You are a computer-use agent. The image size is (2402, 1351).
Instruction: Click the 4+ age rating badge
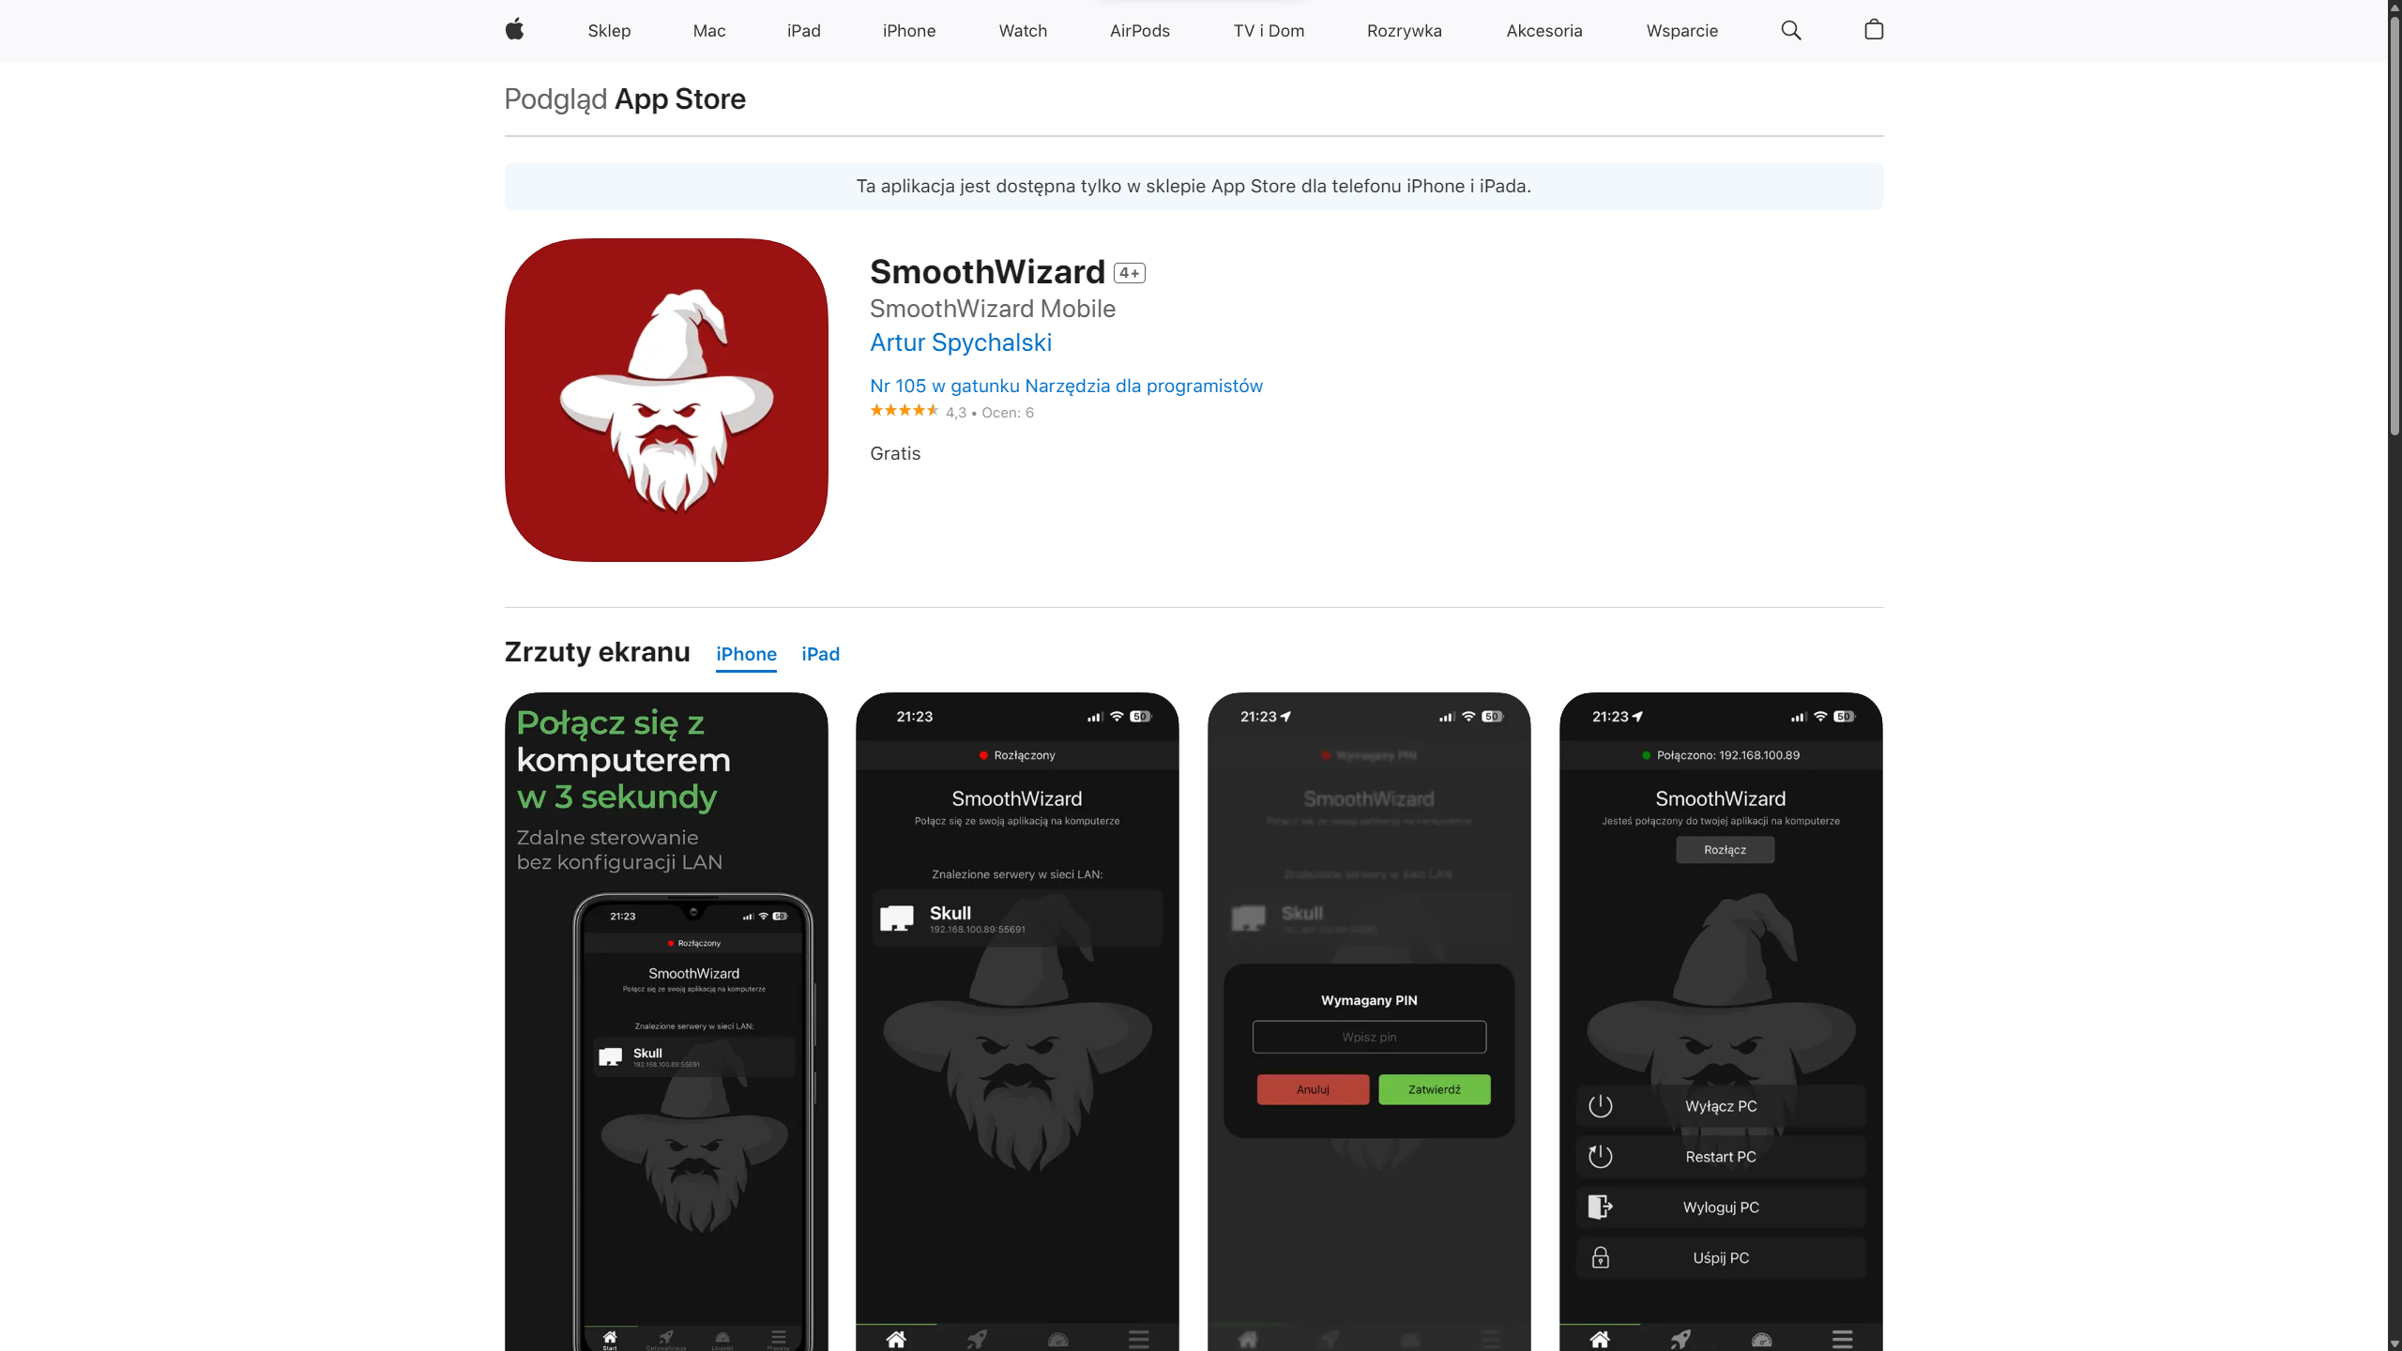pyautogui.click(x=1129, y=273)
